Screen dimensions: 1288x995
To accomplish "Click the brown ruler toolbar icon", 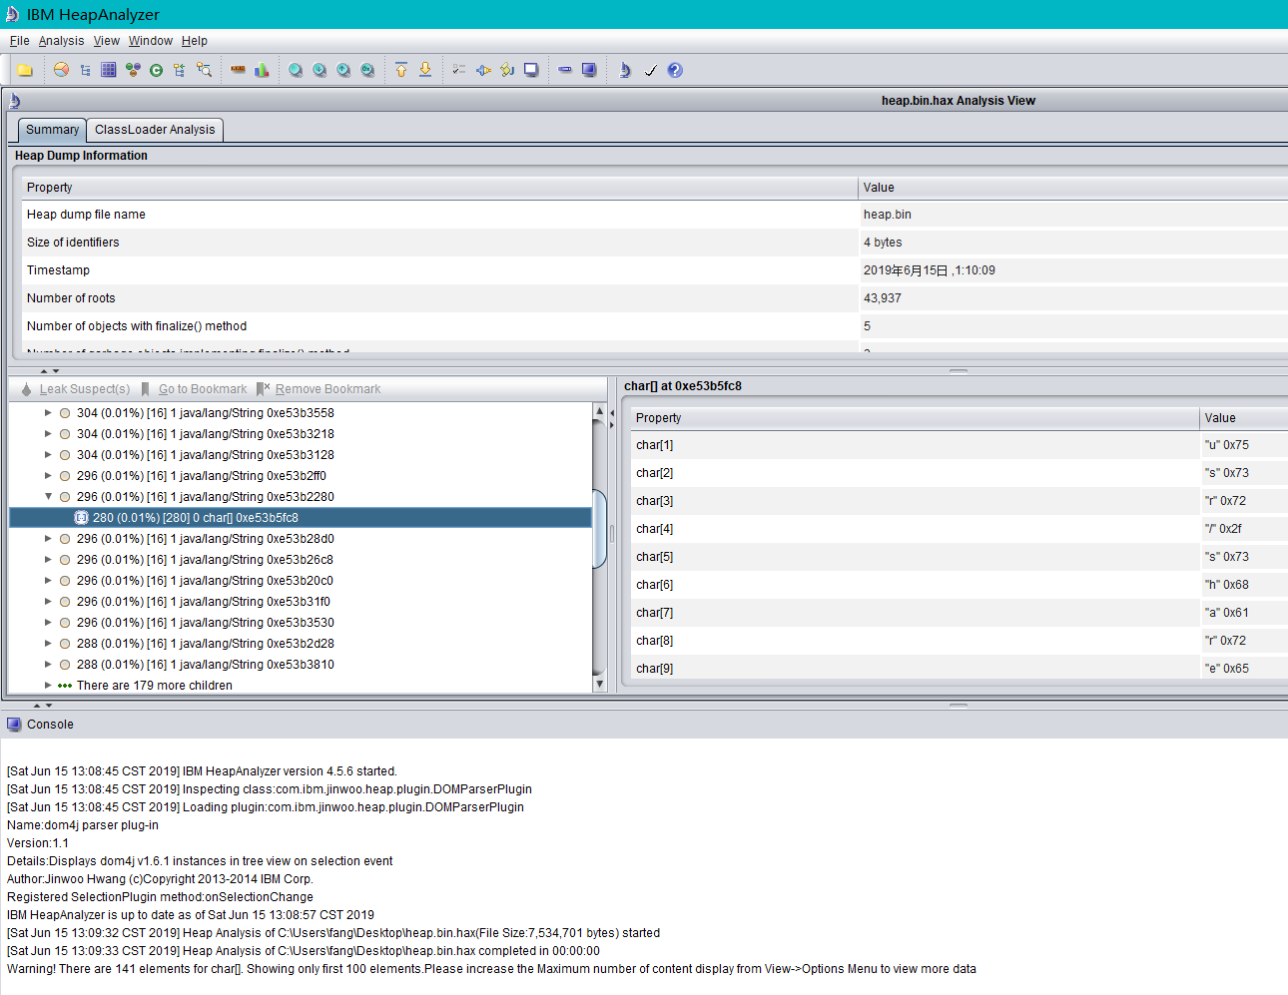I will [x=238, y=70].
